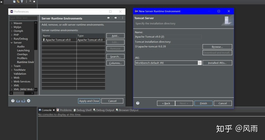Click Apply and Close in Preferences
Viewport: 265px width, 140px height.
pos(89,101)
